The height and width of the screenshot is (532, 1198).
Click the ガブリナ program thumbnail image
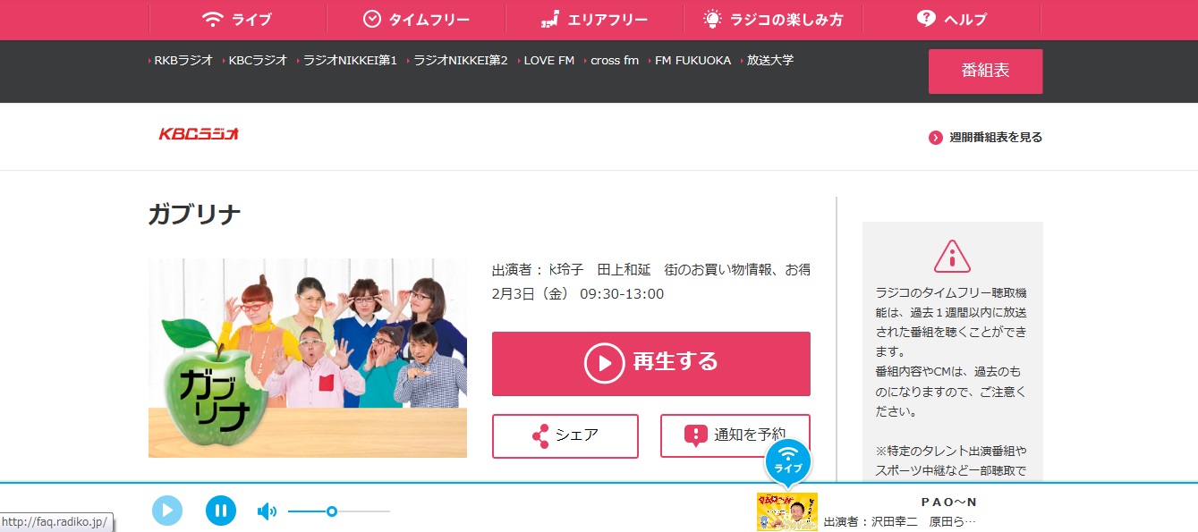(x=308, y=358)
